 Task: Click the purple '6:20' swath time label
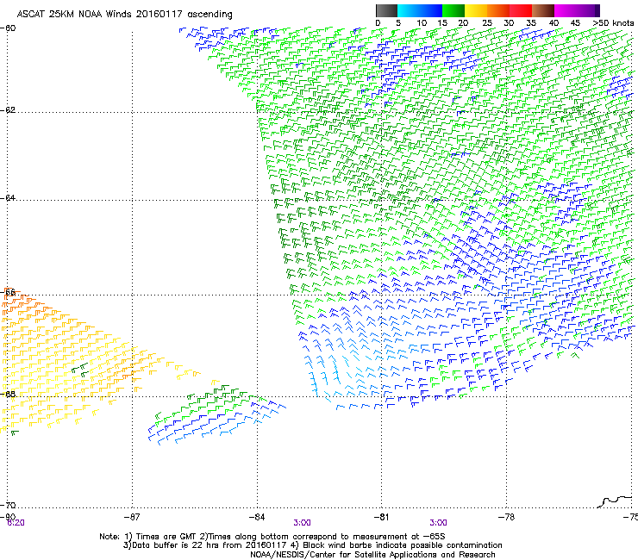coord(16,523)
